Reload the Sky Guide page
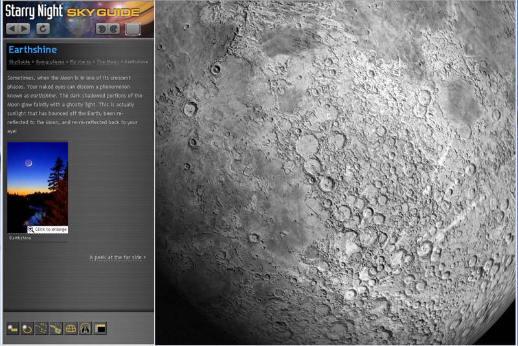This screenshot has width=518, height=346. 43,29
